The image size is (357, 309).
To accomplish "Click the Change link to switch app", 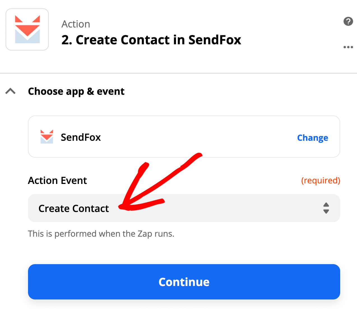I will pyautogui.click(x=312, y=138).
